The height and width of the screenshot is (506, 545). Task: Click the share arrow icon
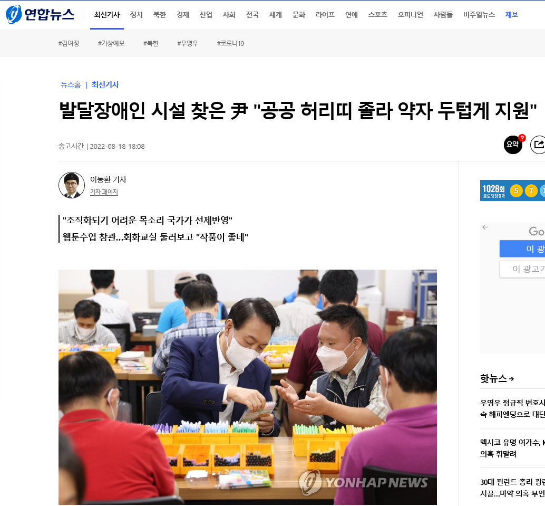pos(538,145)
